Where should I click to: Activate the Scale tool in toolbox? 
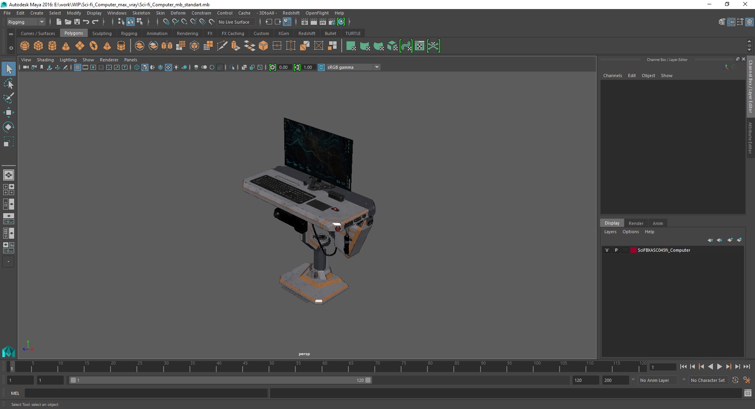(x=9, y=142)
